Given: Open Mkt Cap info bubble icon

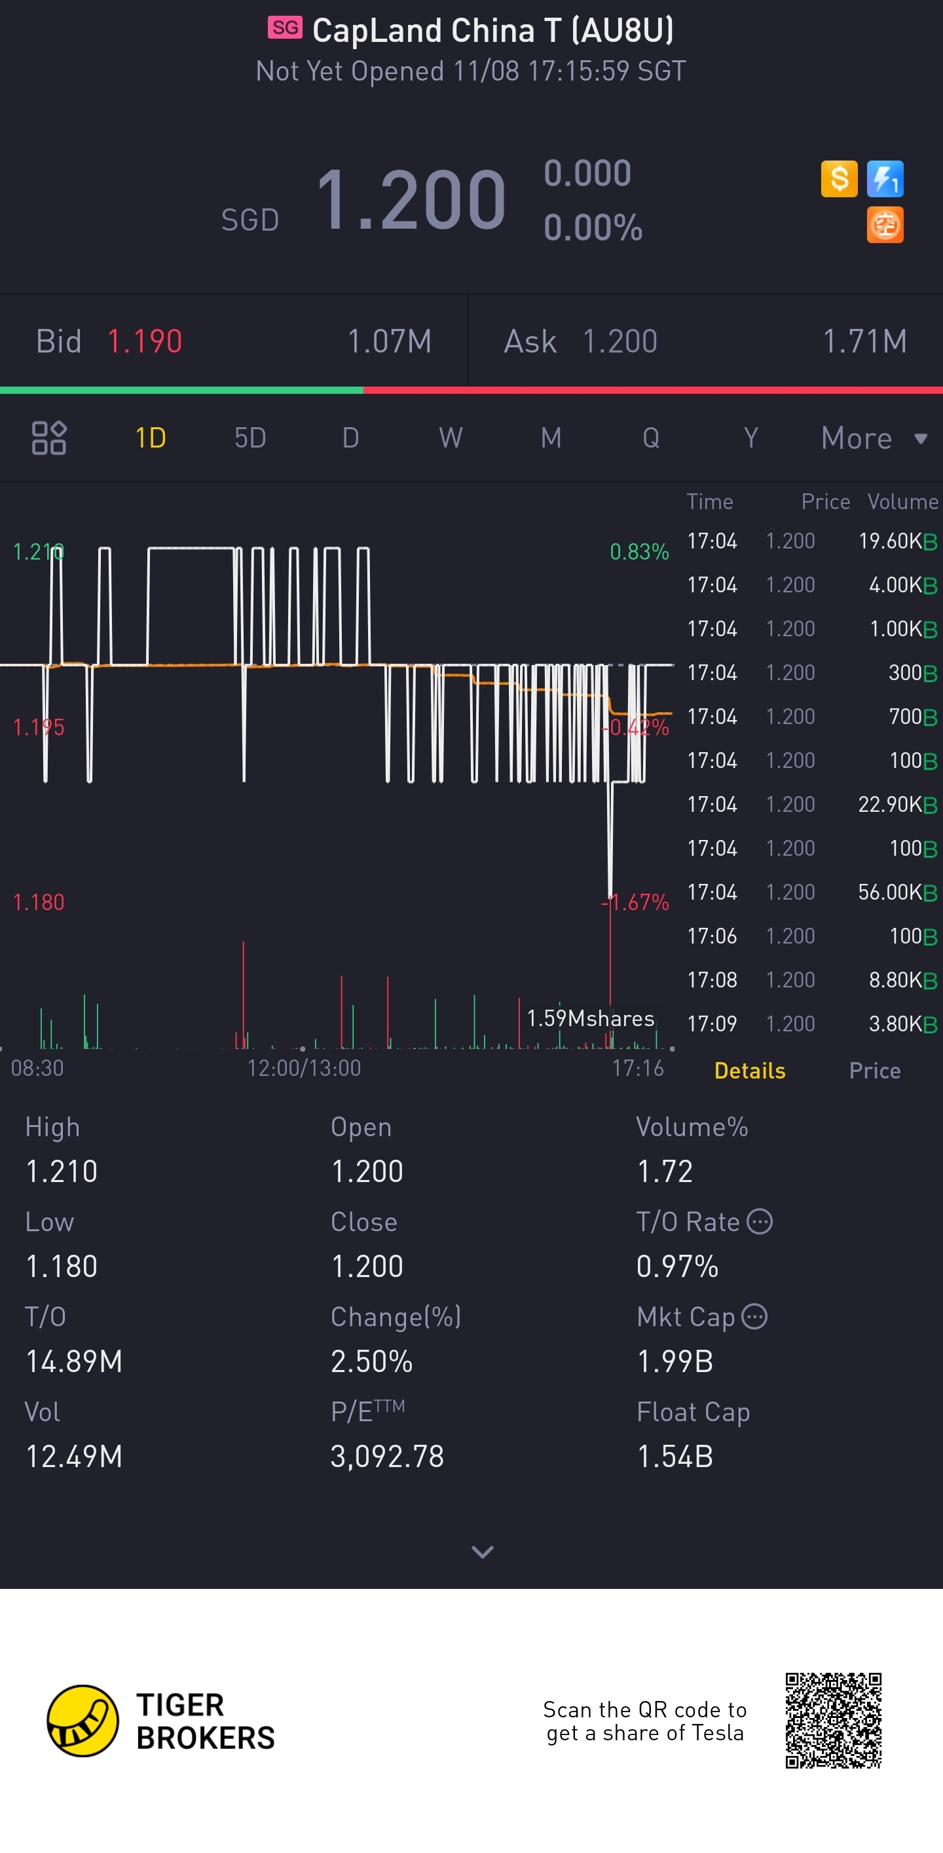Looking at the screenshot, I should (754, 1316).
